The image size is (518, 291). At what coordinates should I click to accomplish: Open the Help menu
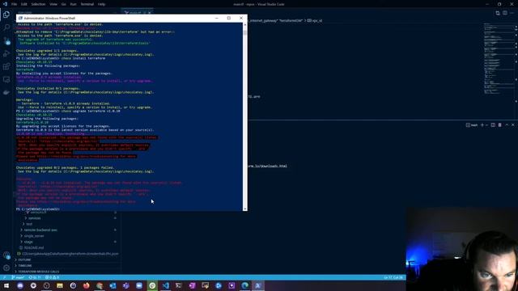[x=101, y=4]
